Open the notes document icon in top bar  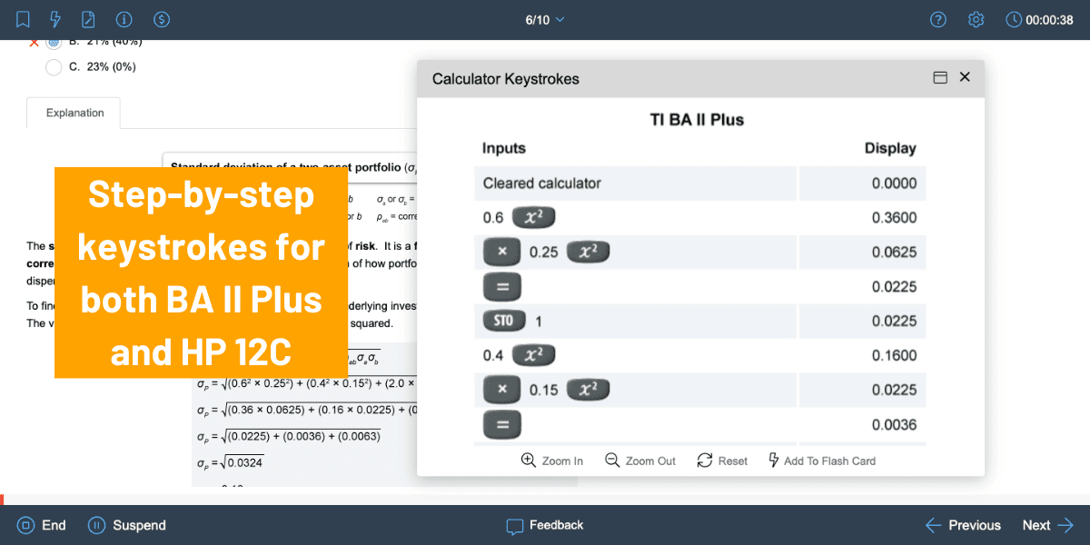pos(89,19)
